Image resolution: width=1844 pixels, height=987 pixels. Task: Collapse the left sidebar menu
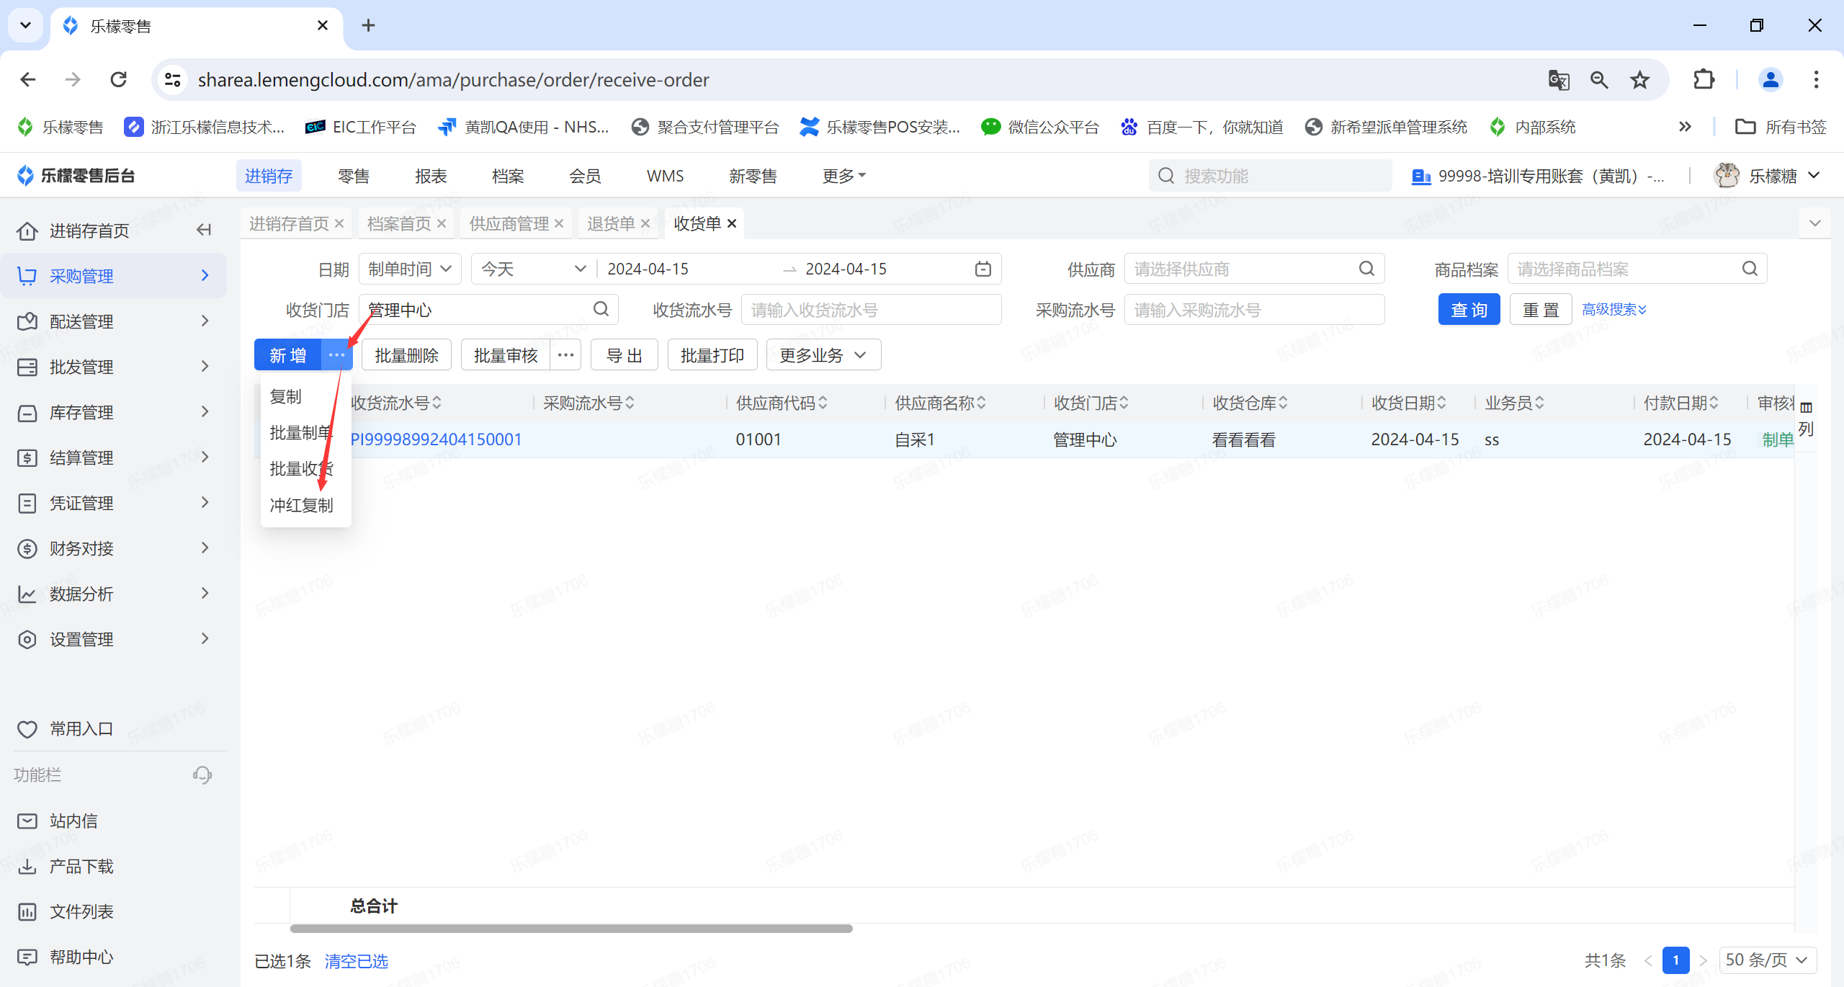[204, 230]
